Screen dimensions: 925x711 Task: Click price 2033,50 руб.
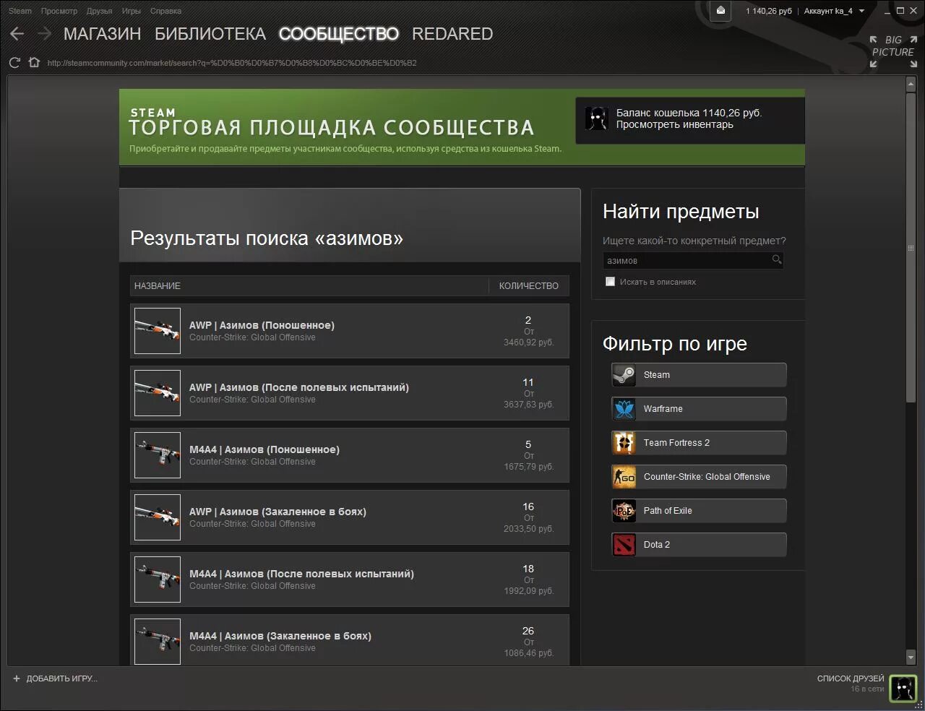click(x=528, y=529)
